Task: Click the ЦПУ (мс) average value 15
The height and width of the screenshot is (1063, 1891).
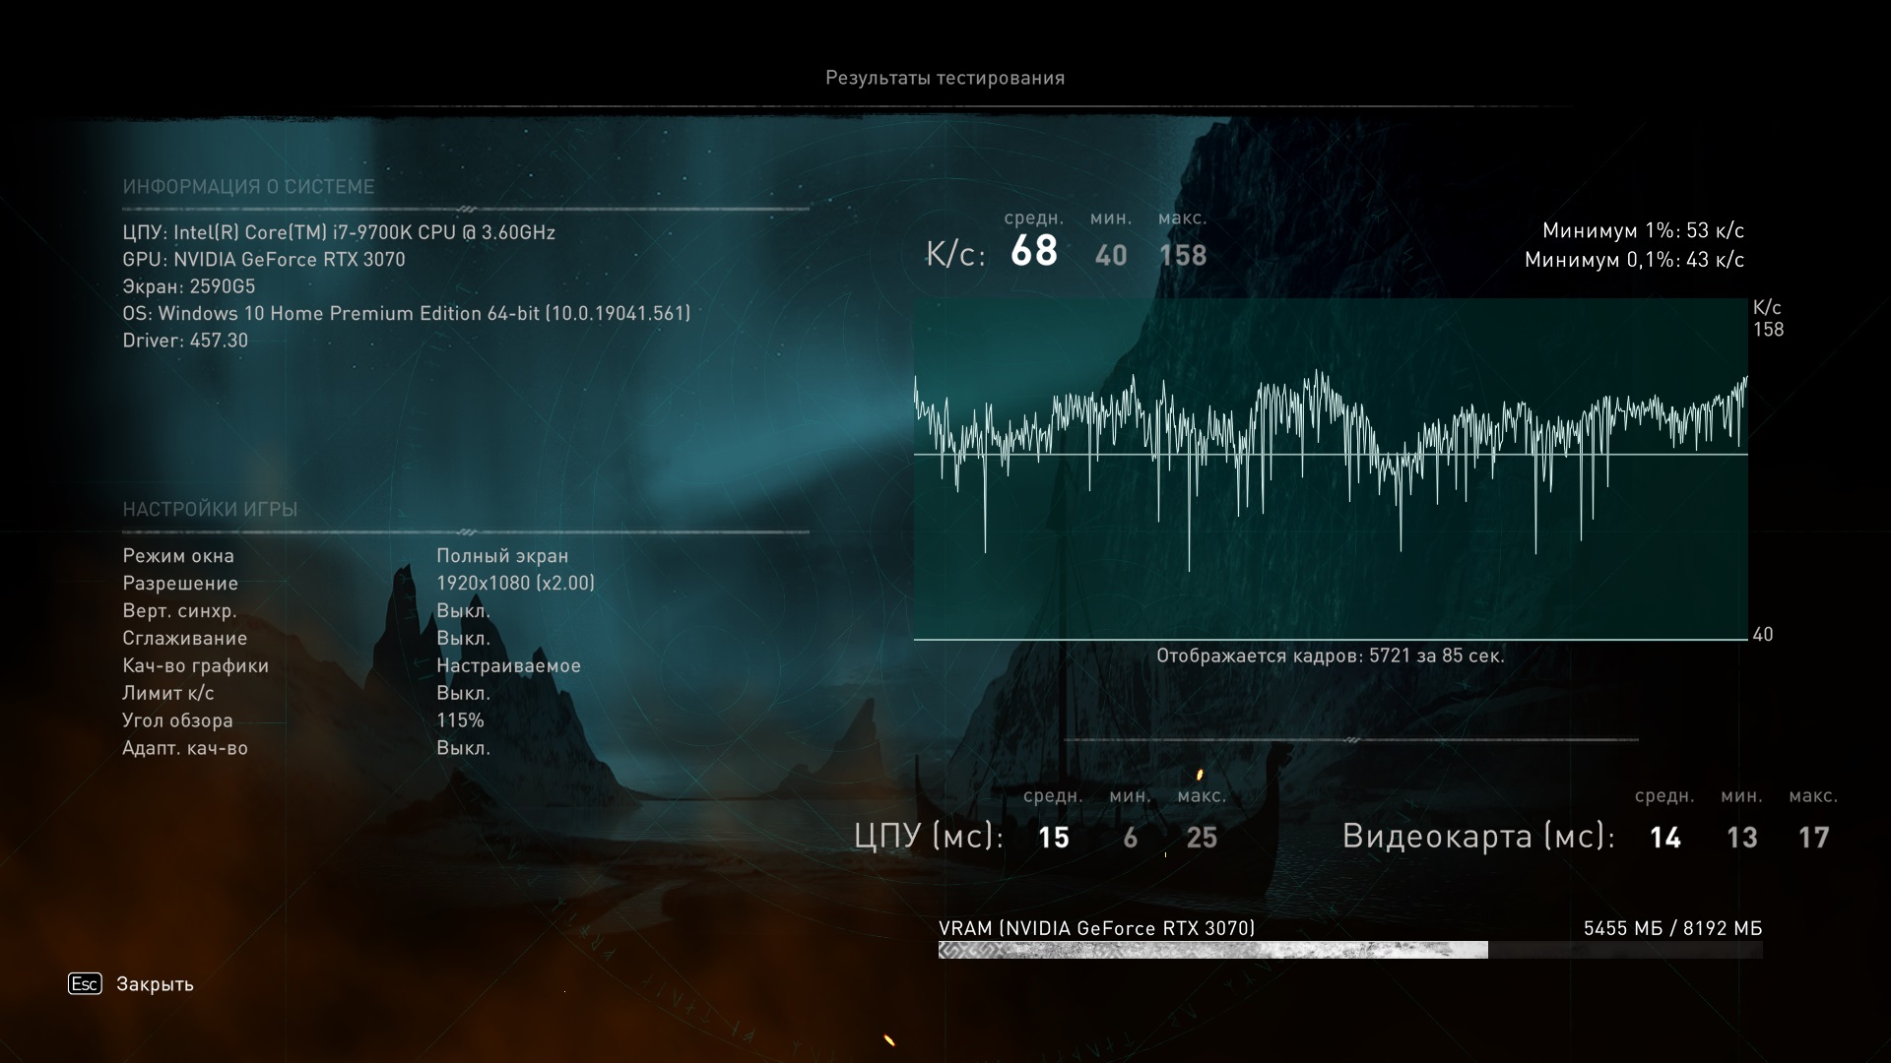Action: click(1053, 838)
